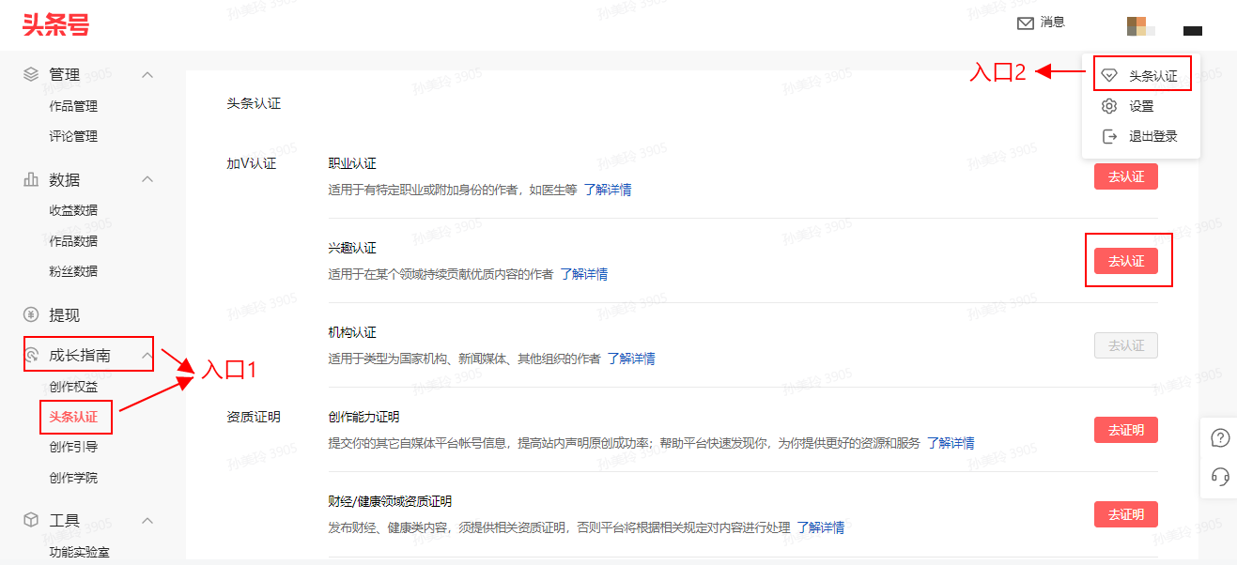Go to 作品数据 in the sidebar
The height and width of the screenshot is (565, 1237).
point(73,241)
